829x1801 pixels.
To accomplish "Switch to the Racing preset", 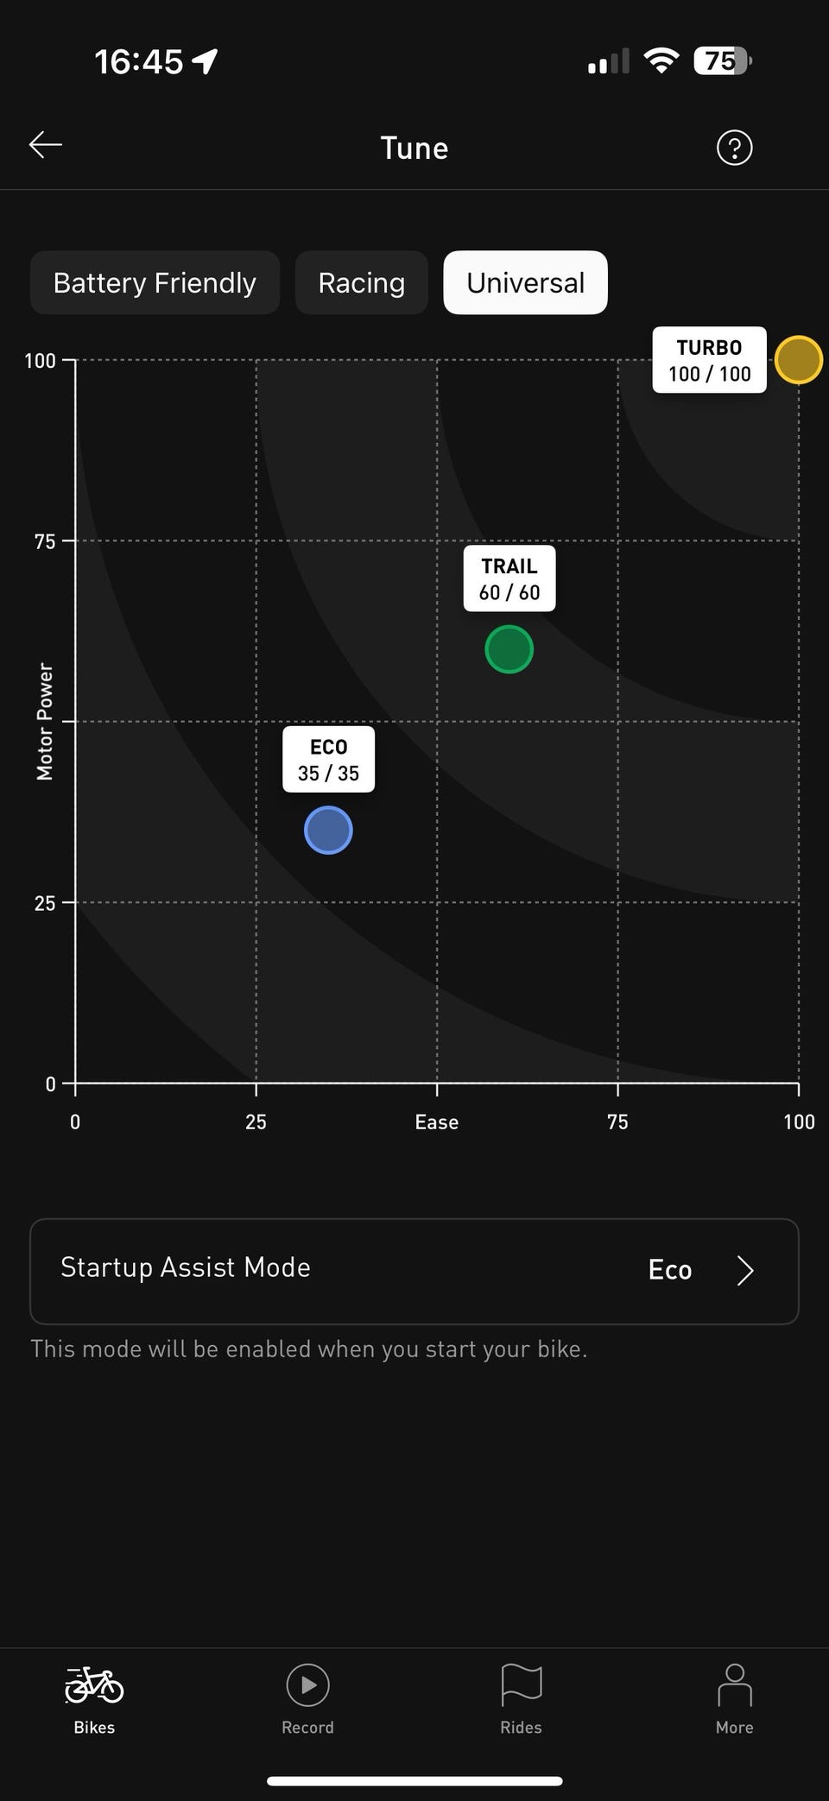I will point(361,282).
